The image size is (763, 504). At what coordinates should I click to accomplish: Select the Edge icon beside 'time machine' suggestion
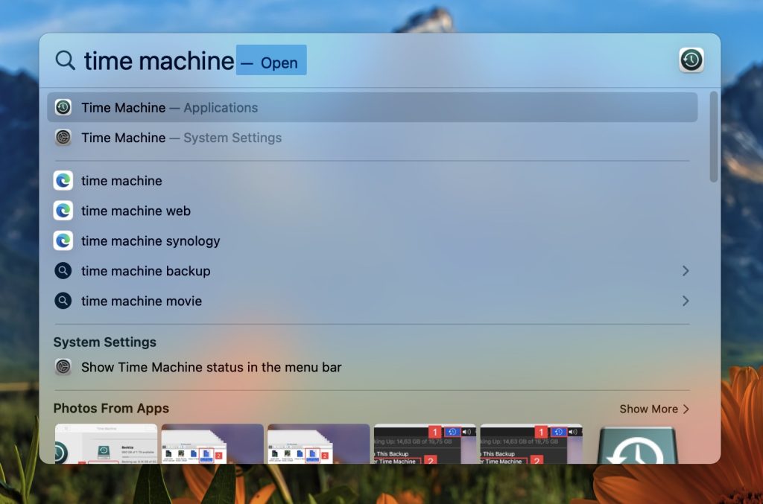point(63,180)
